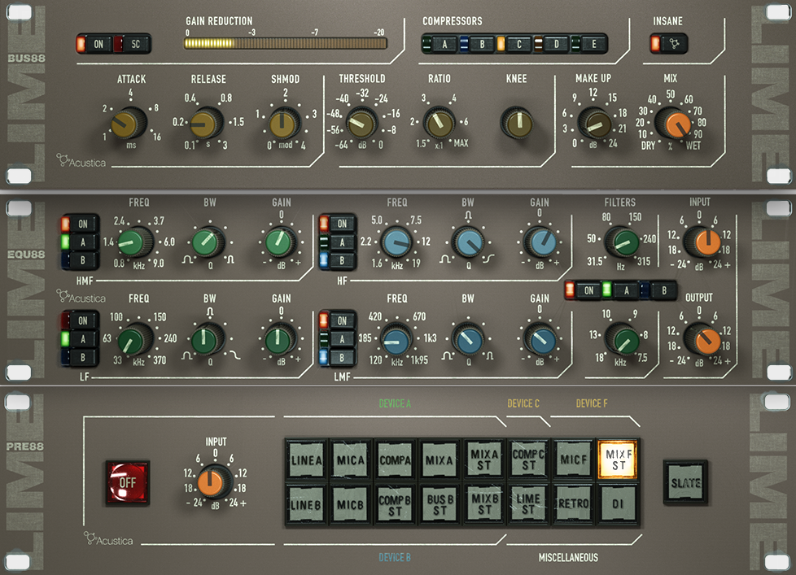Click the orange MIX dry/wet knob

pos(672,124)
